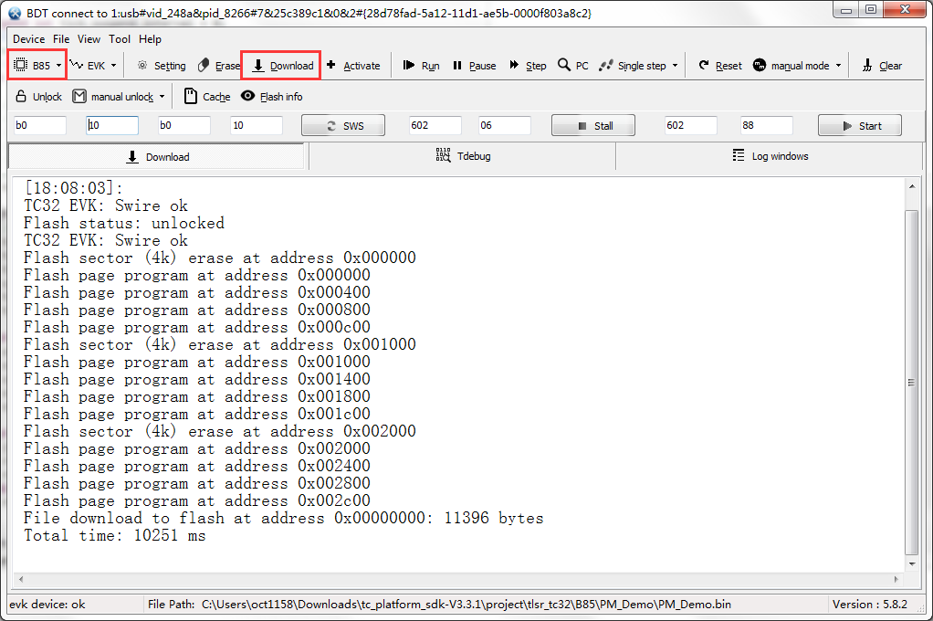Switch to the Tdebug tab
The image size is (933, 621).
[x=463, y=156]
